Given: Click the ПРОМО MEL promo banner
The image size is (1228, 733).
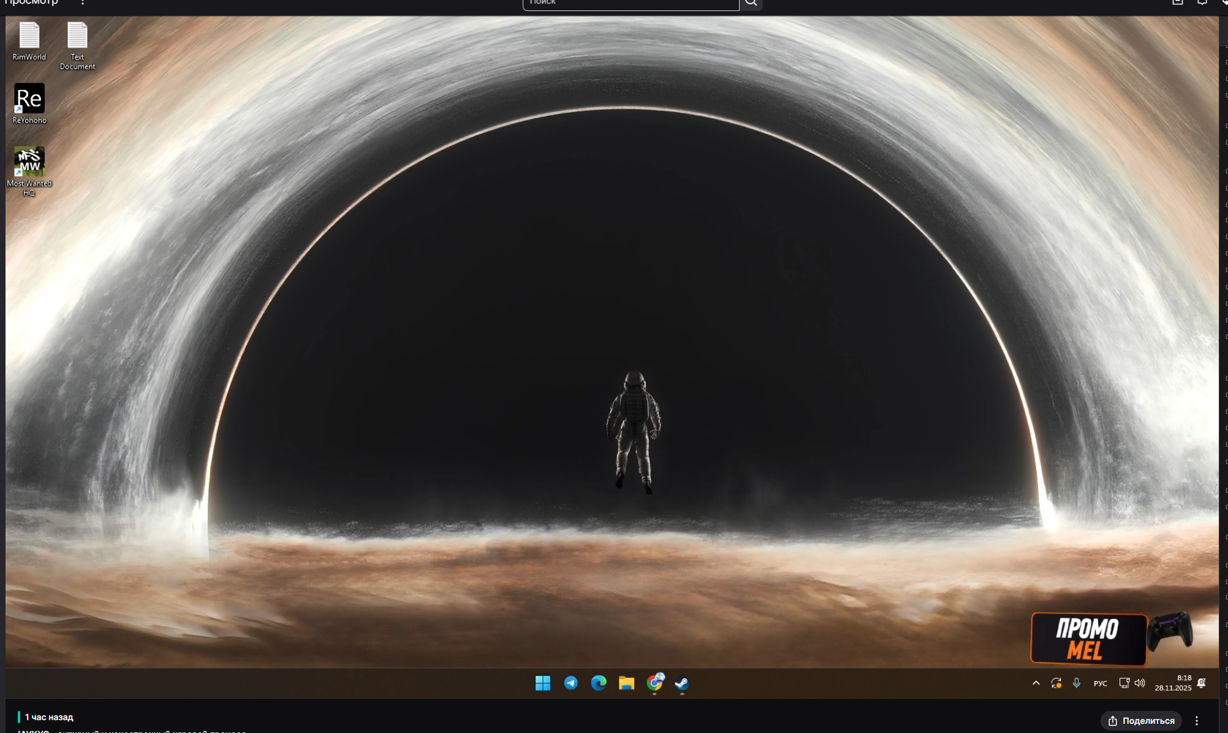Looking at the screenshot, I should point(1089,639).
